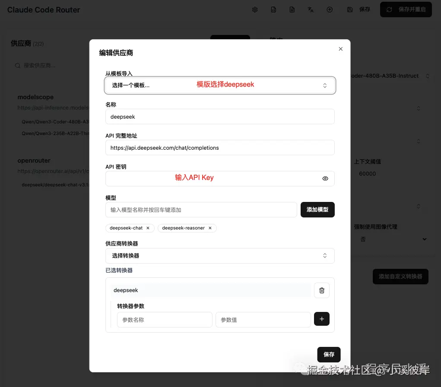Viewport: 441px width, 387px height.
Task: Click the circular update icon in toolbar
Action: (330, 9)
